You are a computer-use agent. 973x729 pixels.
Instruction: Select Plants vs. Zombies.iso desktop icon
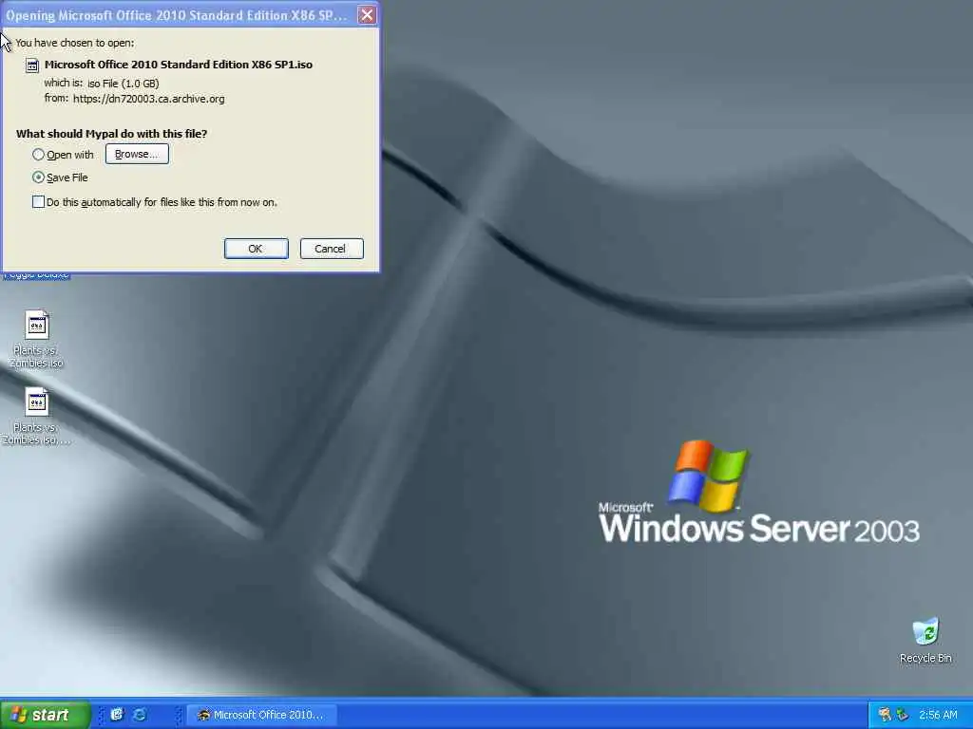click(37, 339)
